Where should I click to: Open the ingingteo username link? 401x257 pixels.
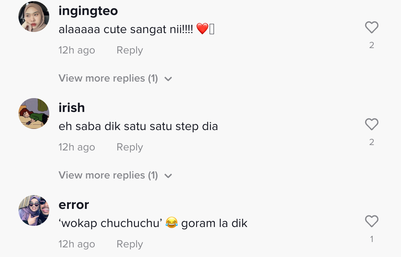88,11
